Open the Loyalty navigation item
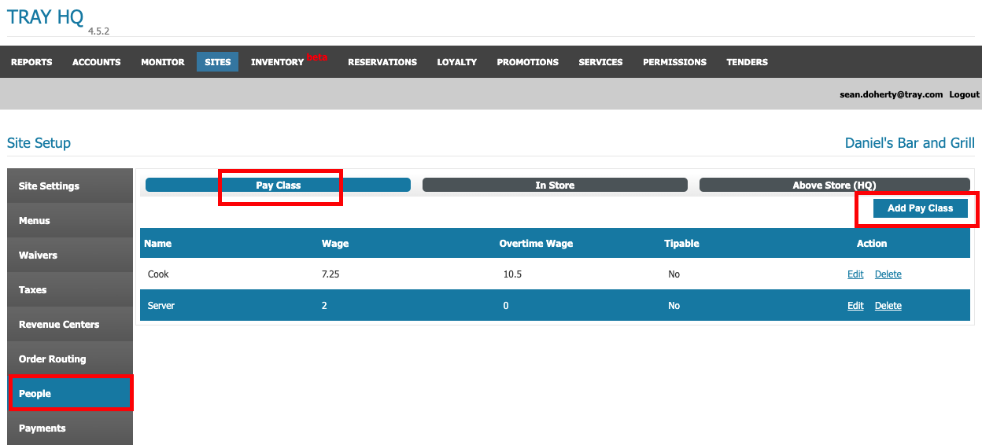Screen dimensions: 982x445 tap(457, 62)
